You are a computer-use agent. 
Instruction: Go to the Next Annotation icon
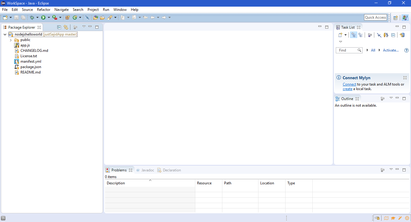click(122, 17)
